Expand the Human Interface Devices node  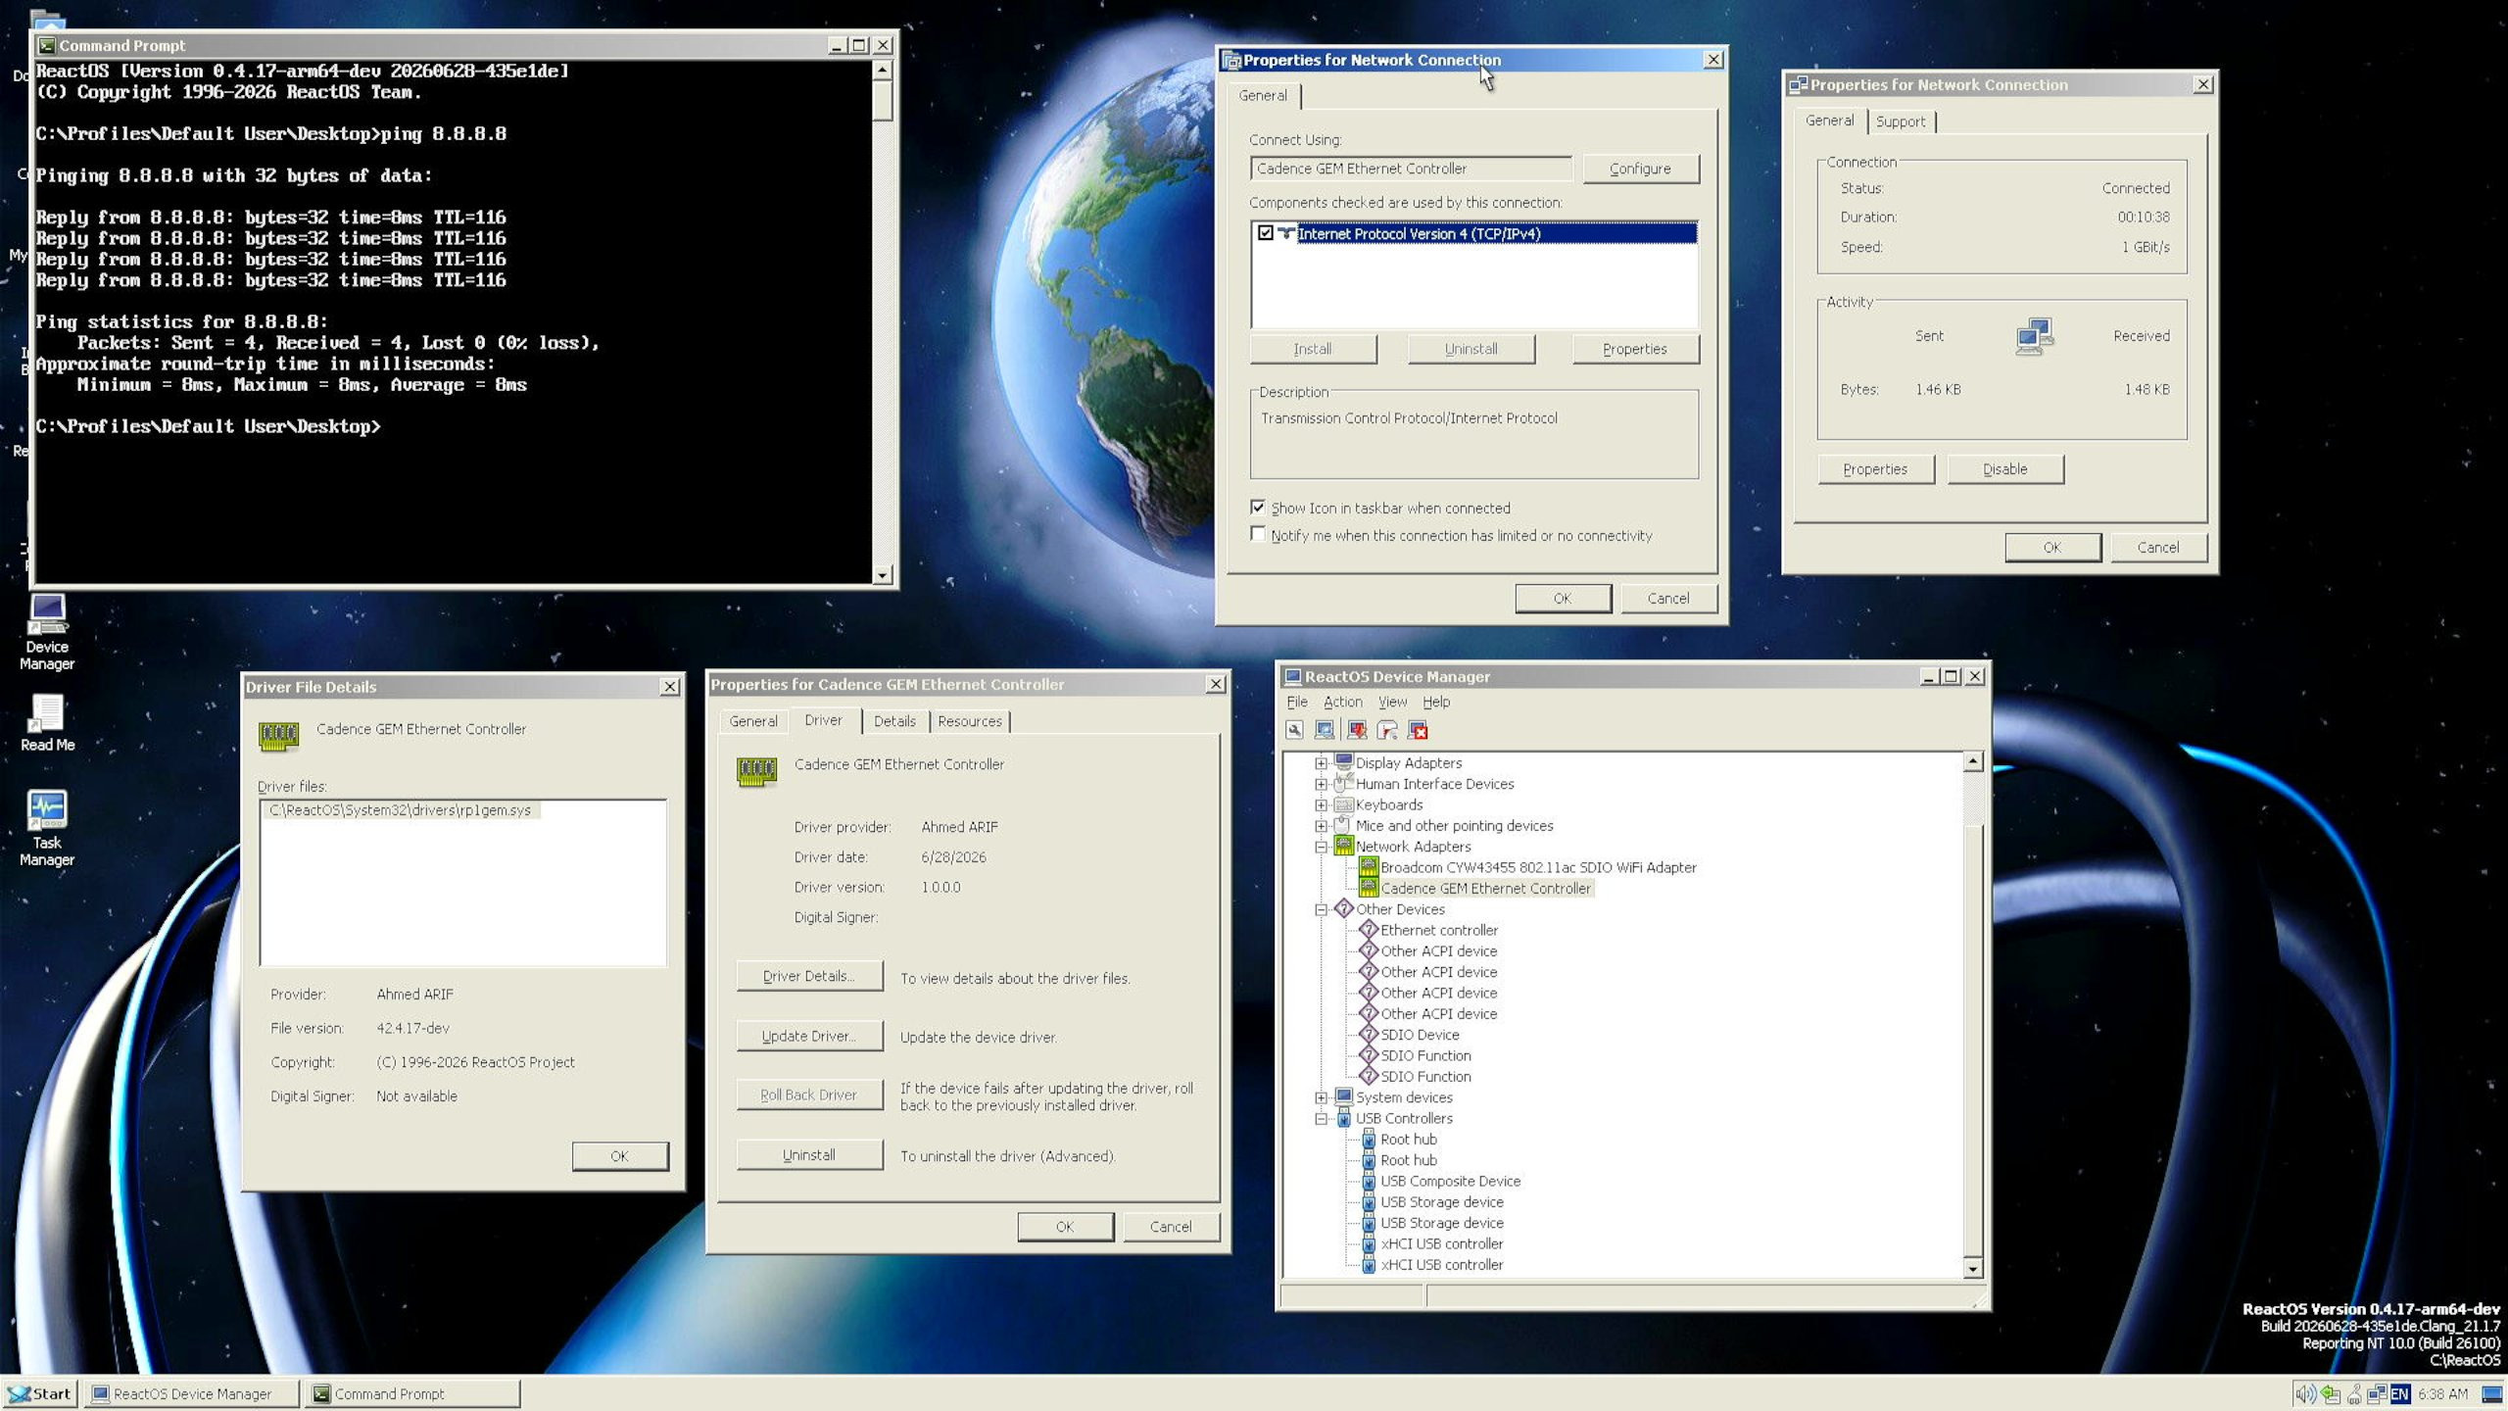click(1321, 784)
